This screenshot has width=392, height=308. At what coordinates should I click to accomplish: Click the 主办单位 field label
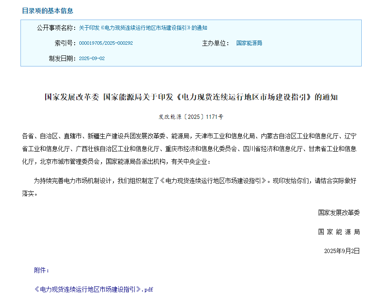[x=215, y=43]
